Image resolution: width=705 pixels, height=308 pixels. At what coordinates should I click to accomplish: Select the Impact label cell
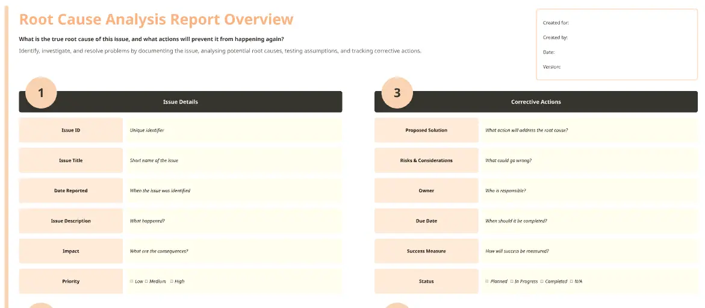coord(70,251)
